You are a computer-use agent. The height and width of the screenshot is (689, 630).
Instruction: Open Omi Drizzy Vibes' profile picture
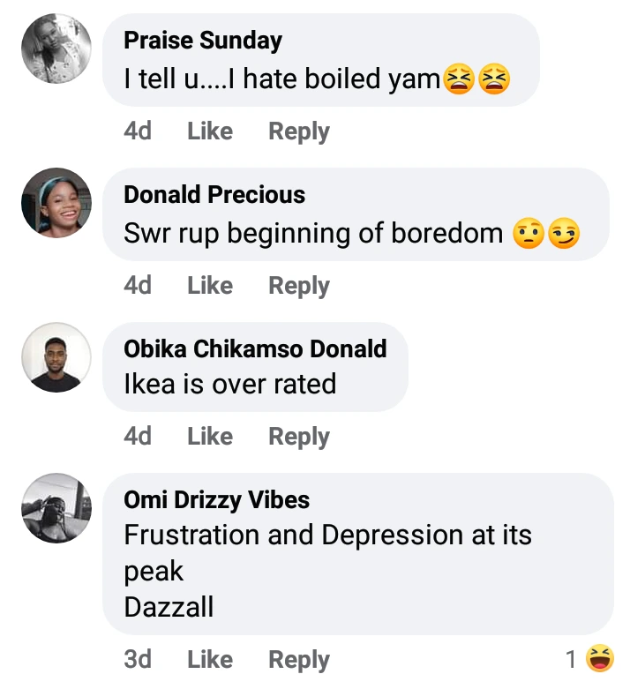(x=56, y=508)
